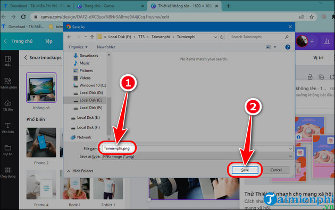Select TTS in the address path
The image size is (335, 210).
tap(141, 37)
